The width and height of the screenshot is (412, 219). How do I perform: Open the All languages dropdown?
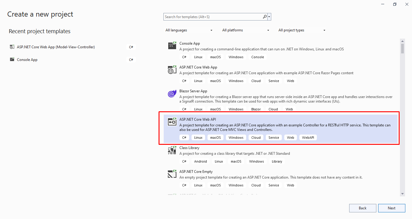click(189, 30)
